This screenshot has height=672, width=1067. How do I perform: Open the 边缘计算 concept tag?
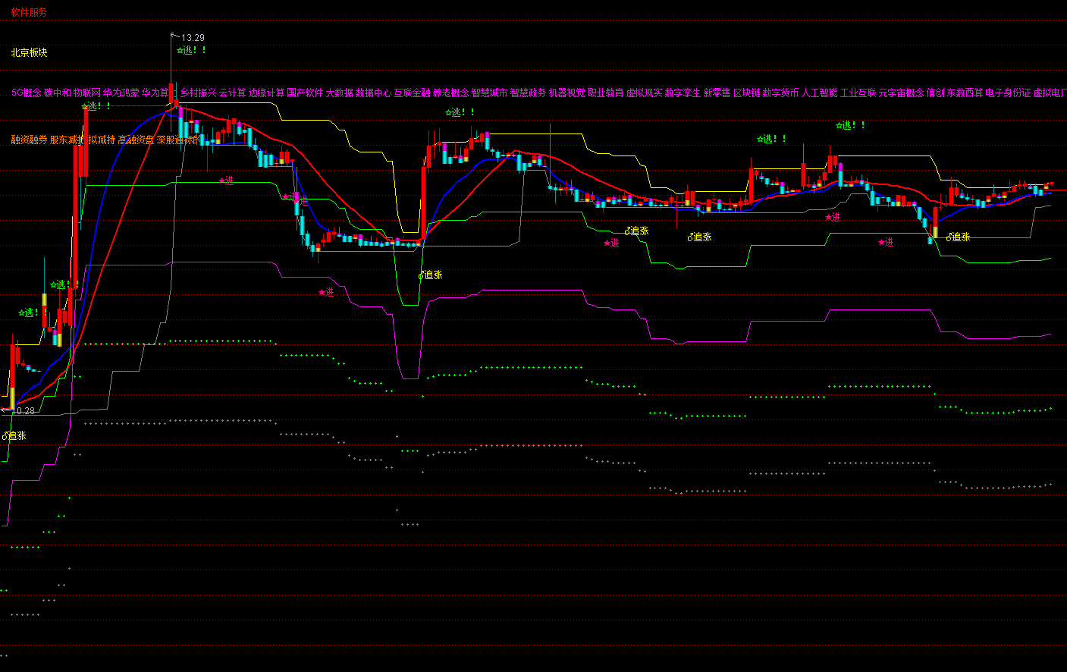[267, 93]
